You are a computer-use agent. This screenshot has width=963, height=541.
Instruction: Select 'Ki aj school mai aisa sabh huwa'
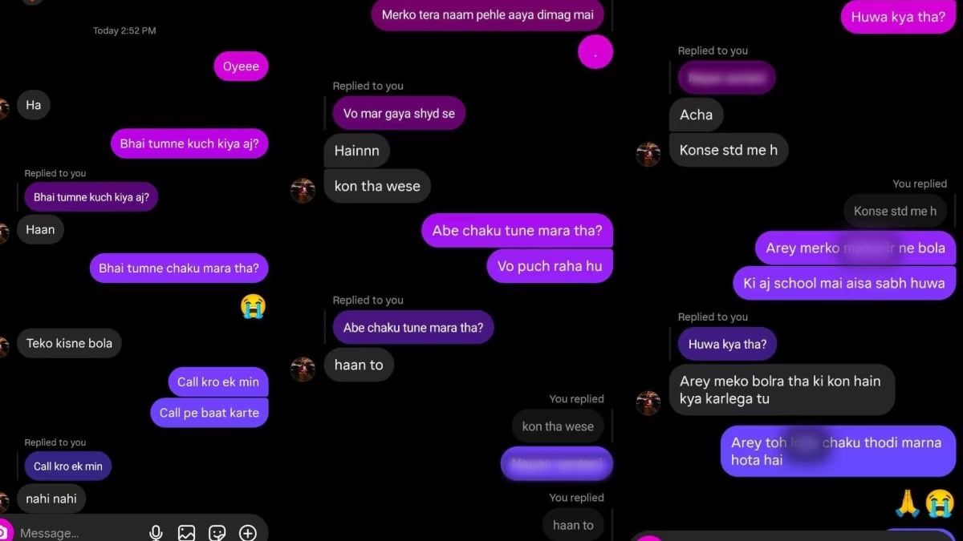click(x=844, y=283)
